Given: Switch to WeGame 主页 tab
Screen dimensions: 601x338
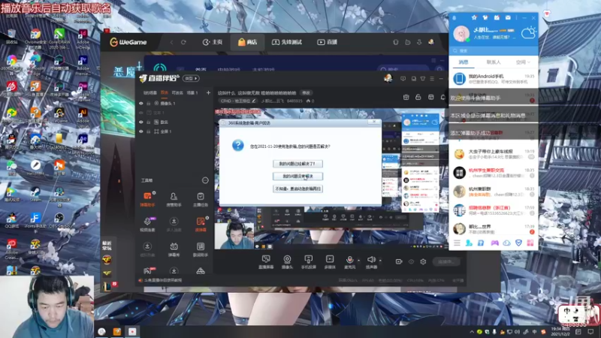Looking at the screenshot, I should (x=213, y=42).
